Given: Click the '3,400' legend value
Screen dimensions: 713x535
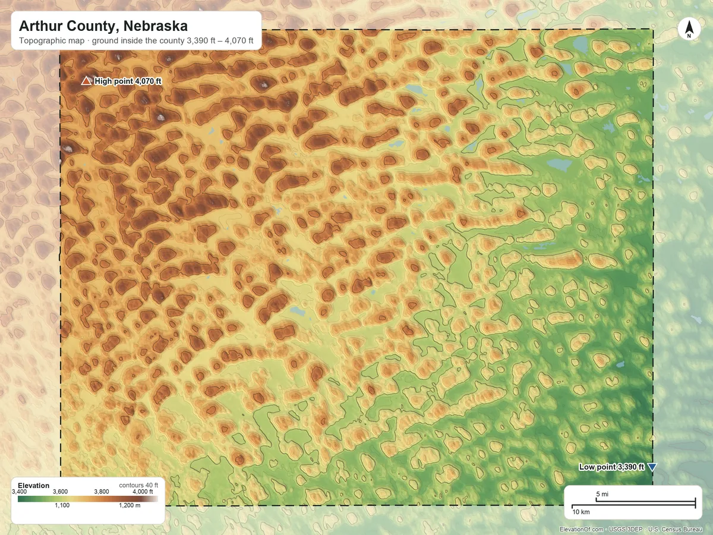Looking at the screenshot, I should [20, 492].
